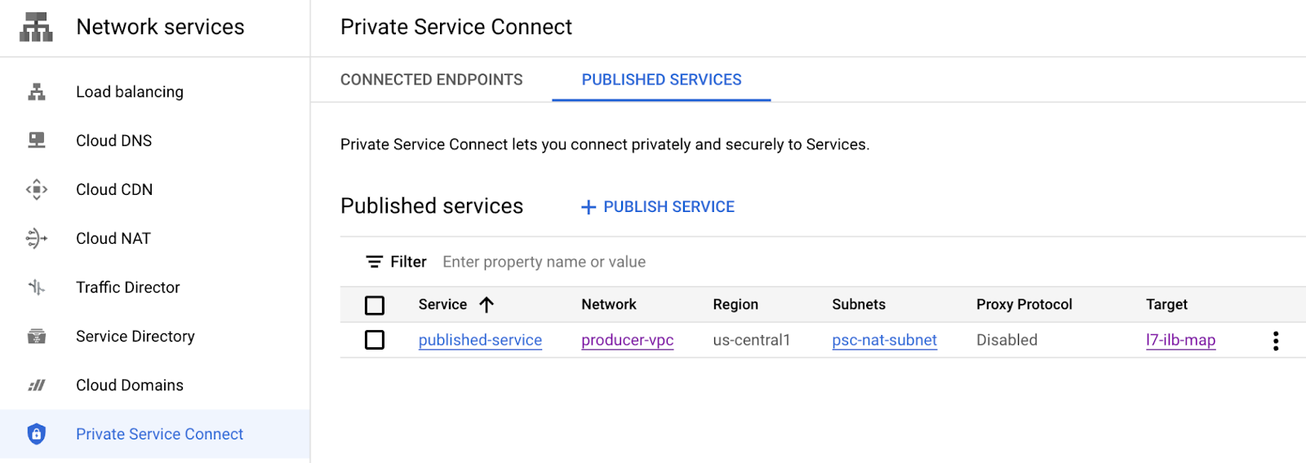Check the published-service row checkbox
The image size is (1306, 463).
click(x=375, y=340)
